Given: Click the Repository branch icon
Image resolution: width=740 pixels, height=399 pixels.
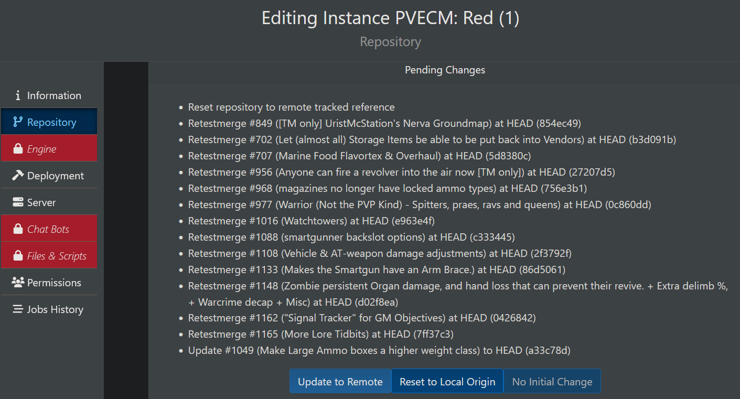Looking at the screenshot, I should [x=18, y=122].
